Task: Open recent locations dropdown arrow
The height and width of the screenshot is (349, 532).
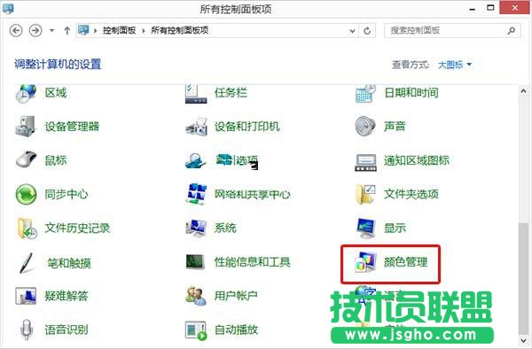Action: [x=52, y=30]
